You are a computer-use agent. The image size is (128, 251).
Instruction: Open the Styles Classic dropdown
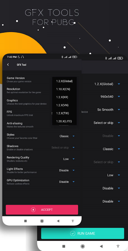[x=67, y=136]
